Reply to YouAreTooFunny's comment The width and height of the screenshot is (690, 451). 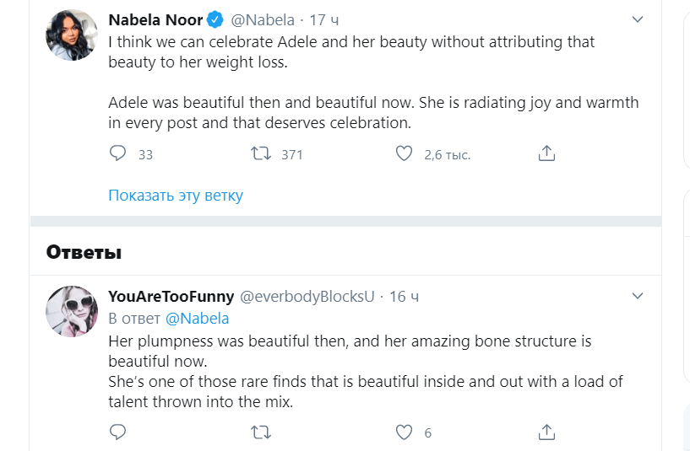(118, 432)
